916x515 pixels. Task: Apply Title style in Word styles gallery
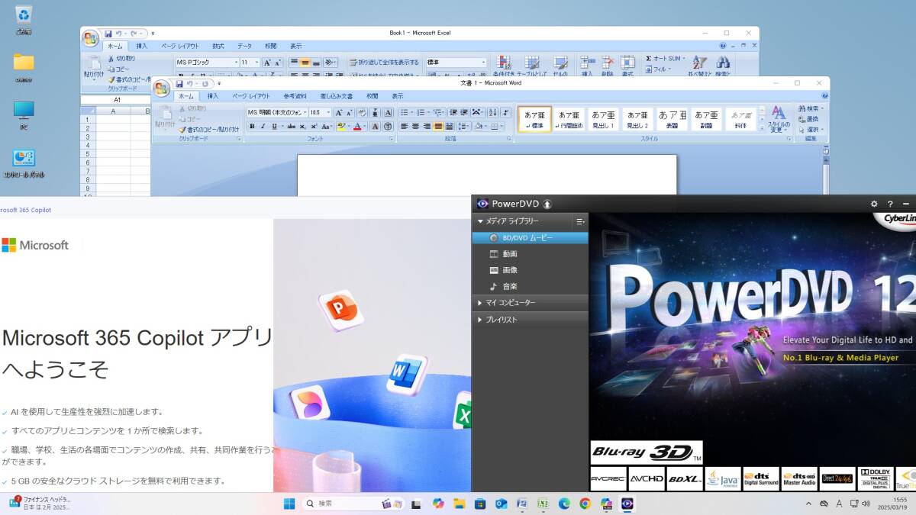pyautogui.click(x=672, y=118)
